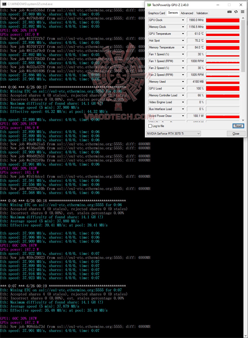Click '*** 0:06 *** 6/26 00:18' header line

pyautogui.click(x=63, y=201)
